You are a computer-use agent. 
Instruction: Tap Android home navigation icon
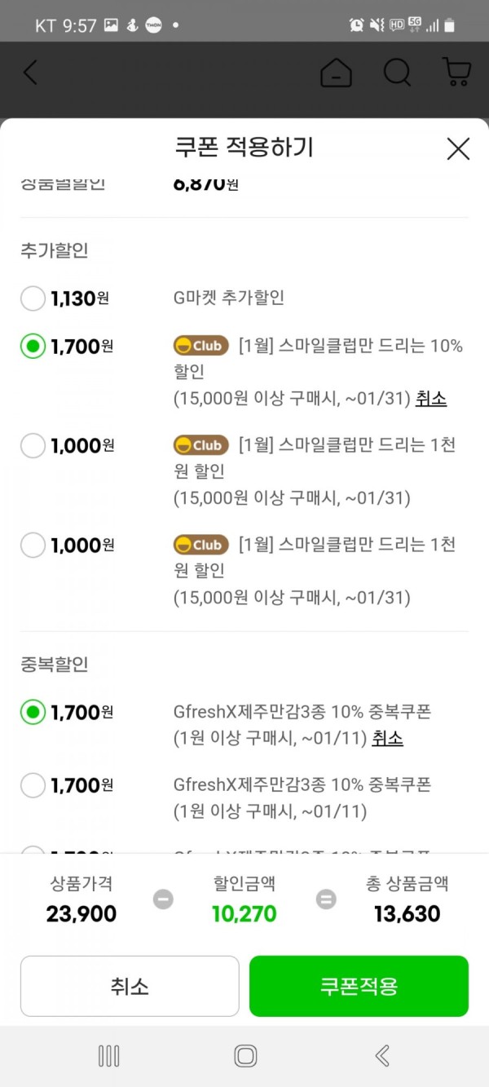[245, 1056]
